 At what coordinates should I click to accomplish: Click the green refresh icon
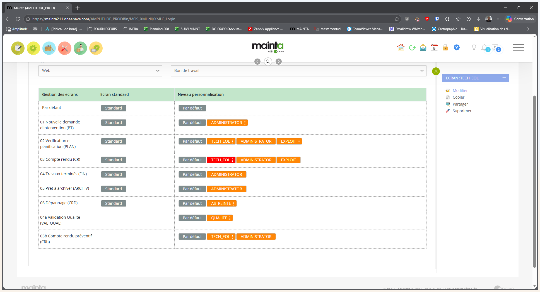click(x=412, y=48)
